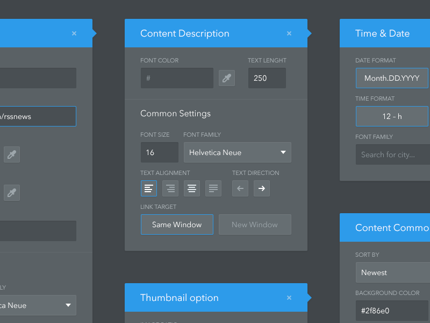Toggle the 12-h time format option
Viewport: 430px width, 323px height.
[392, 116]
